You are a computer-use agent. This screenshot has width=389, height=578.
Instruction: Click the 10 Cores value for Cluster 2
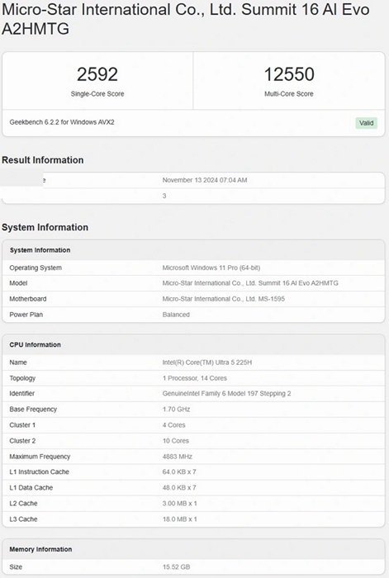coord(176,440)
